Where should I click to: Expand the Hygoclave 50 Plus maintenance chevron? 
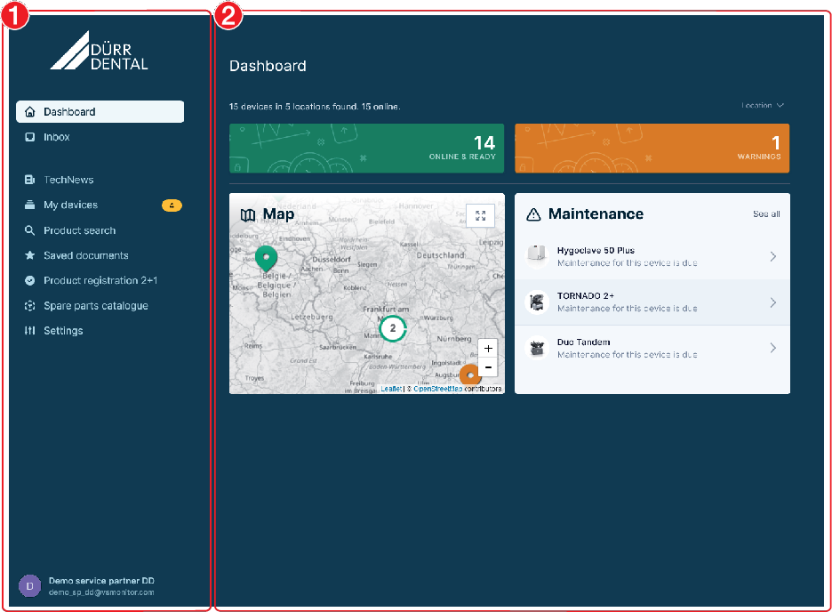pyautogui.click(x=772, y=257)
